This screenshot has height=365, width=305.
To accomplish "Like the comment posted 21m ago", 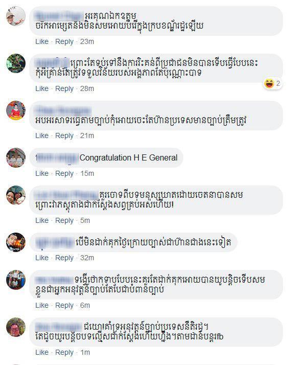I will click(42, 135).
